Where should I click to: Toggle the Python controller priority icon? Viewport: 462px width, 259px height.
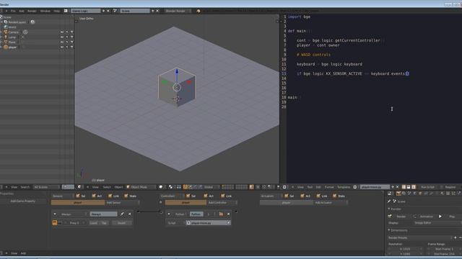pos(221,214)
